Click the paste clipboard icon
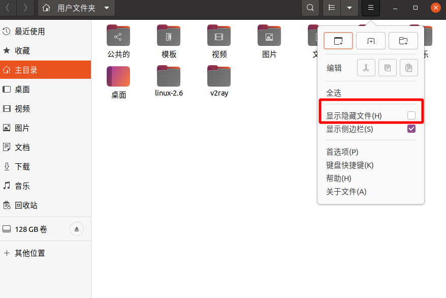Viewport: 446px width, 298px height. (409, 68)
